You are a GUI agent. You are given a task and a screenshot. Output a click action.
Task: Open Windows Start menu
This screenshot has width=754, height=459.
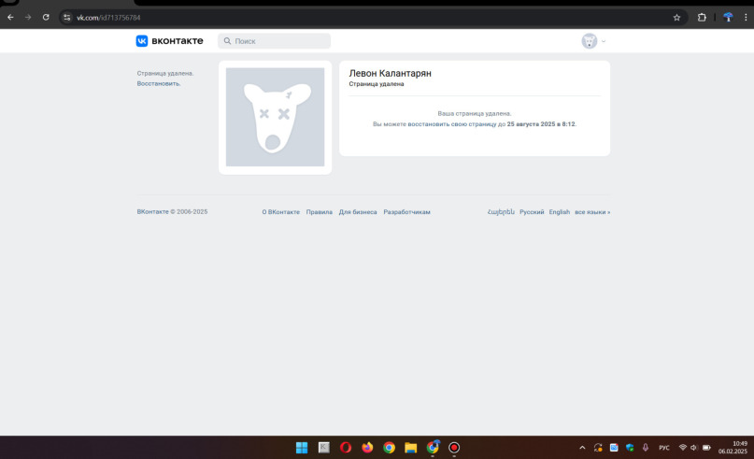(302, 448)
